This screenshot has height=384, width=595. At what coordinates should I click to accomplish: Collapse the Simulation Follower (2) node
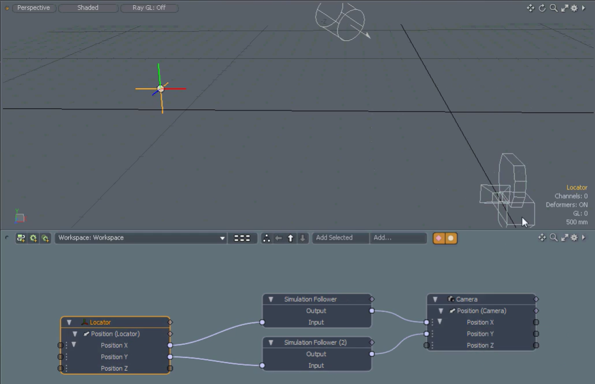coord(271,343)
